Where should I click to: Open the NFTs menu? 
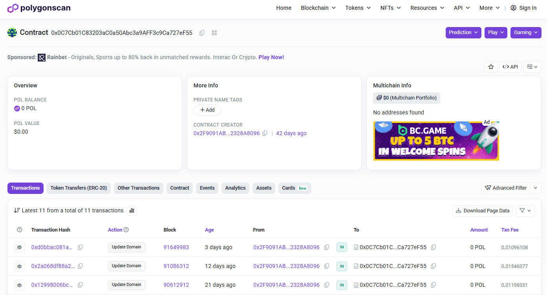click(390, 8)
